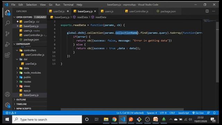Open the Source Control view
Screen dimensions: 222x125
click(7, 34)
